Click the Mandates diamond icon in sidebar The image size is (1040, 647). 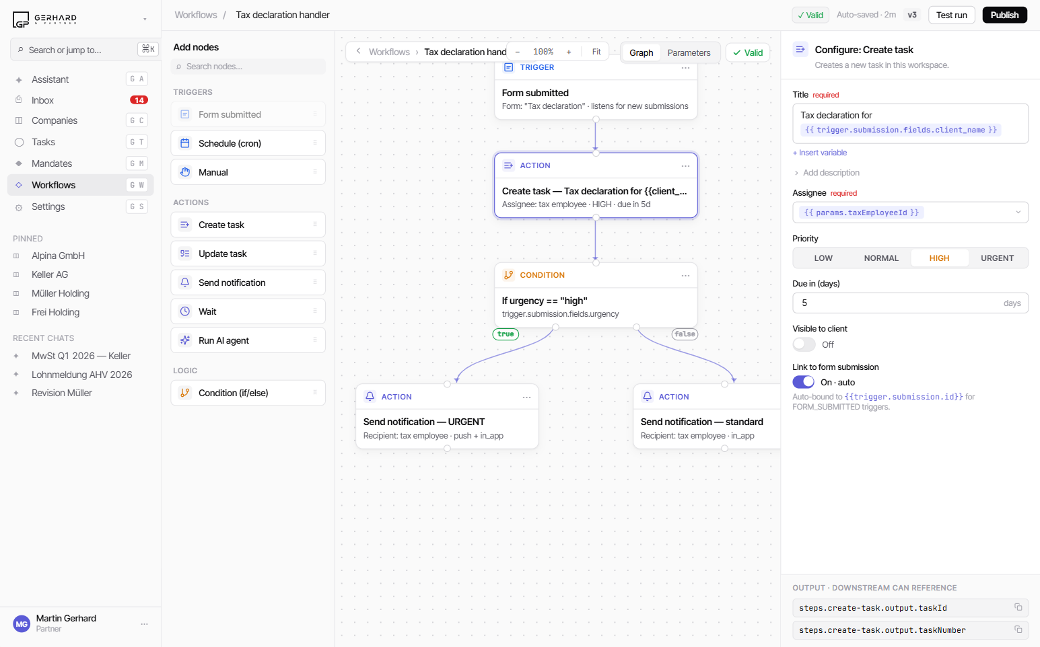coord(19,163)
